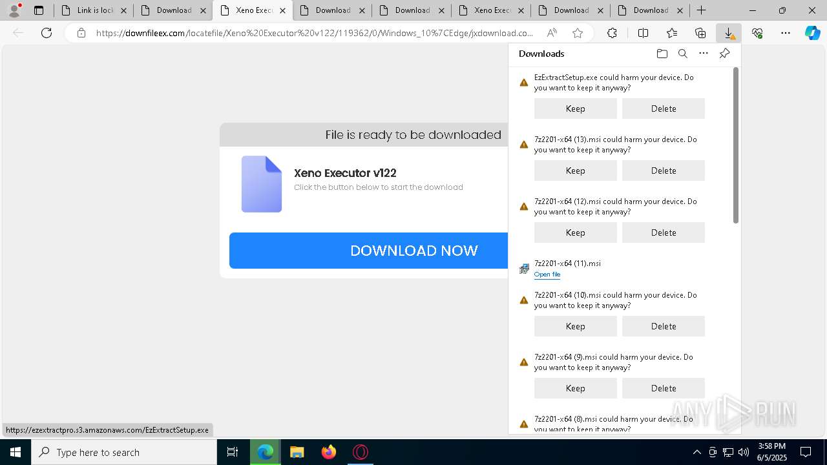Open Task View on the taskbar
This screenshot has width=827, height=465.
[233, 452]
